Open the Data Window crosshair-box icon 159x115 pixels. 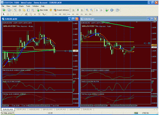20,10
